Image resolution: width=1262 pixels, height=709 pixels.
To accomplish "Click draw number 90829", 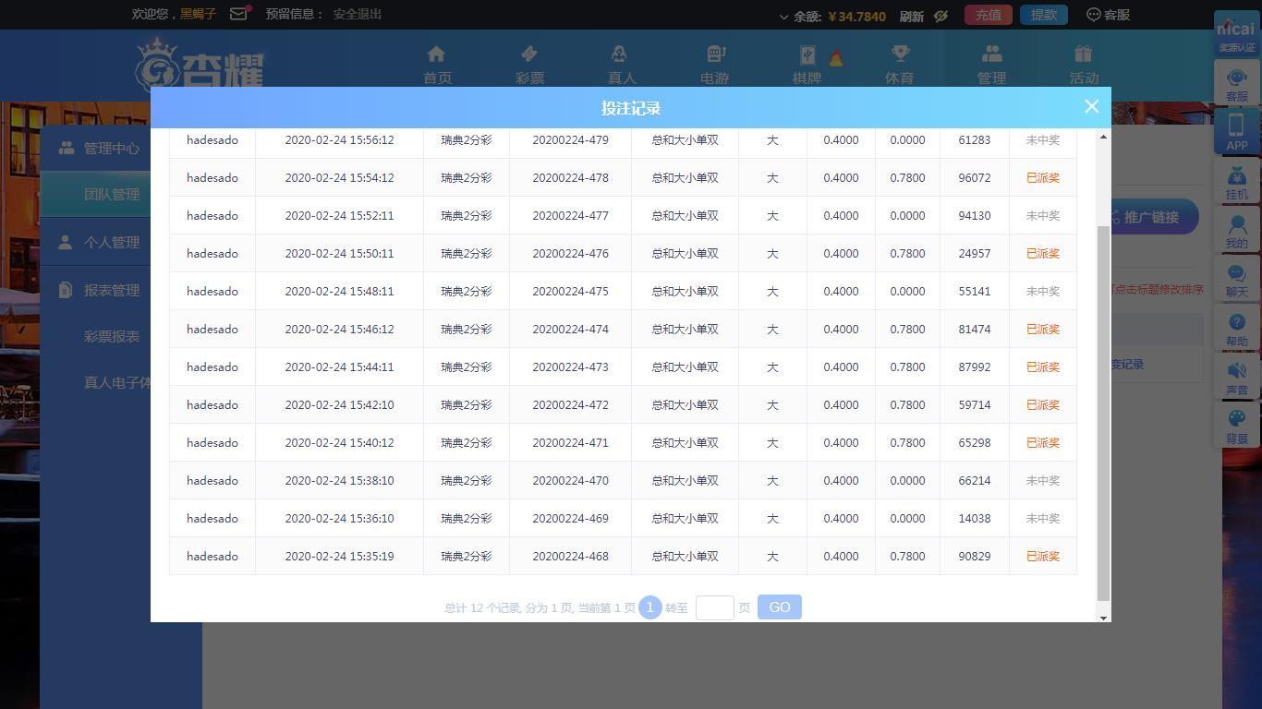I will click(x=975, y=557).
